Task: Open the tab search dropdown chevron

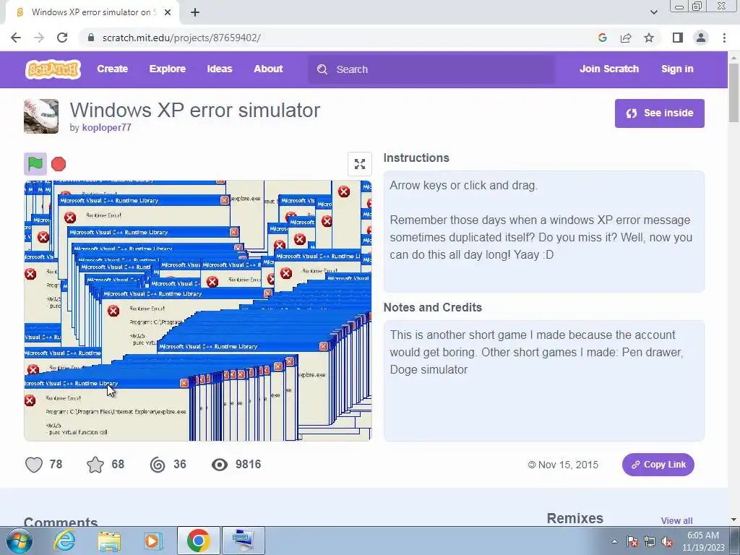Action: (x=653, y=12)
